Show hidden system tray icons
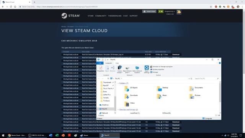The image size is (245, 138). pos(222,135)
